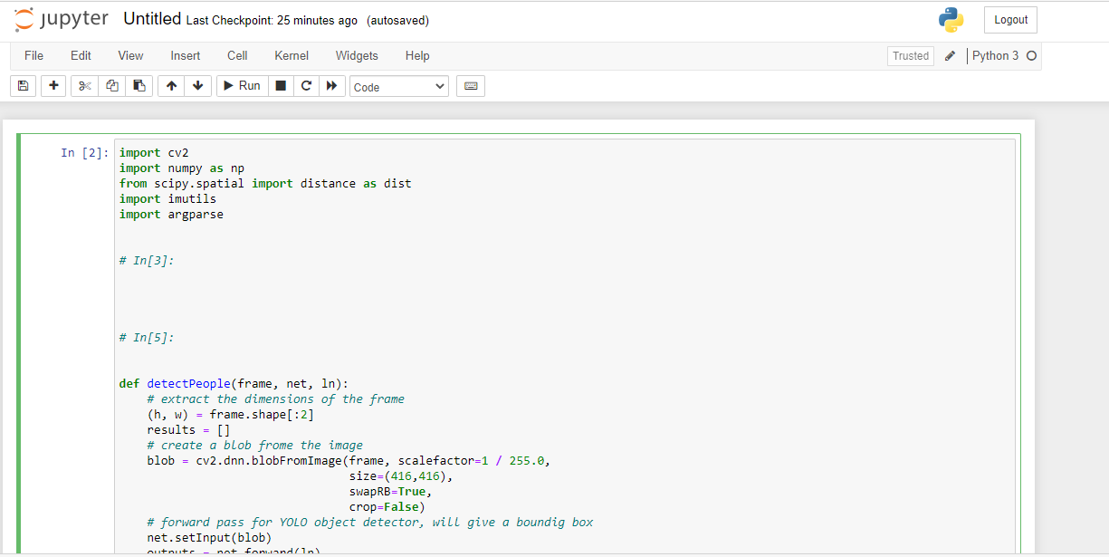Click inside the code cell In [2]

362,272
